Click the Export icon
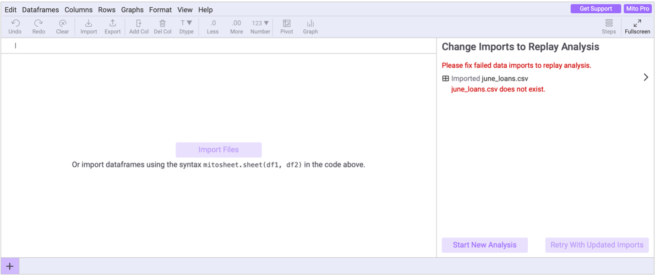This screenshot has width=655, height=277. tap(112, 24)
